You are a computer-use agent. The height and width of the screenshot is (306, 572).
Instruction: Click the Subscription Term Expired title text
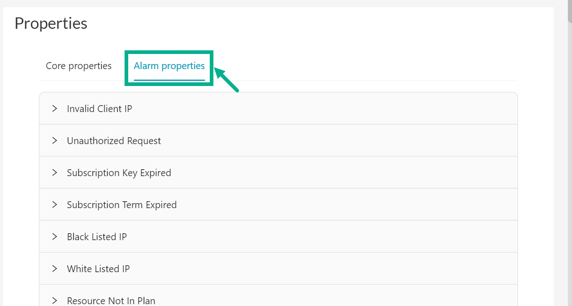(x=121, y=205)
